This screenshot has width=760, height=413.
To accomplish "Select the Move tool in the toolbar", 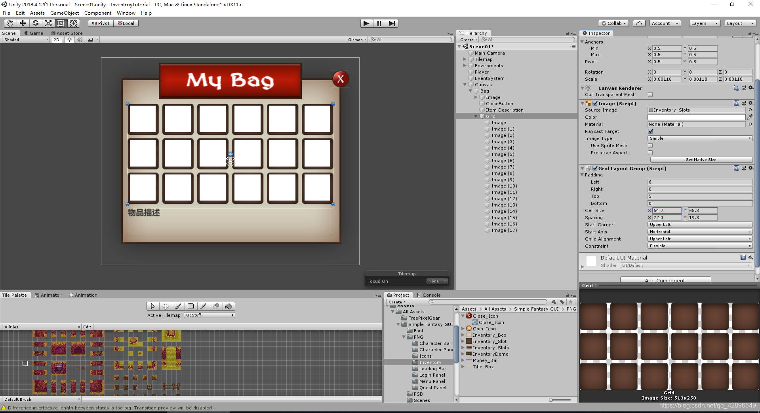I will 23,23.
